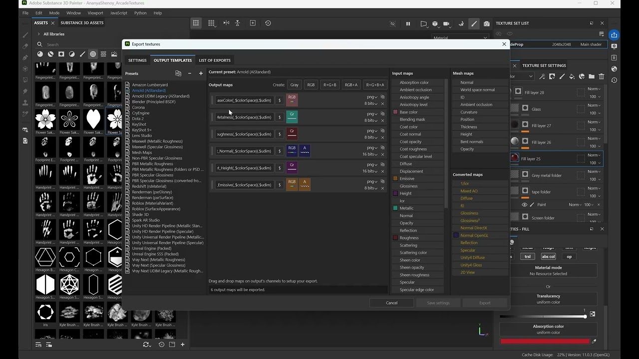The image size is (639, 359).
Task: Open the Viewport menu
Action: tap(95, 13)
